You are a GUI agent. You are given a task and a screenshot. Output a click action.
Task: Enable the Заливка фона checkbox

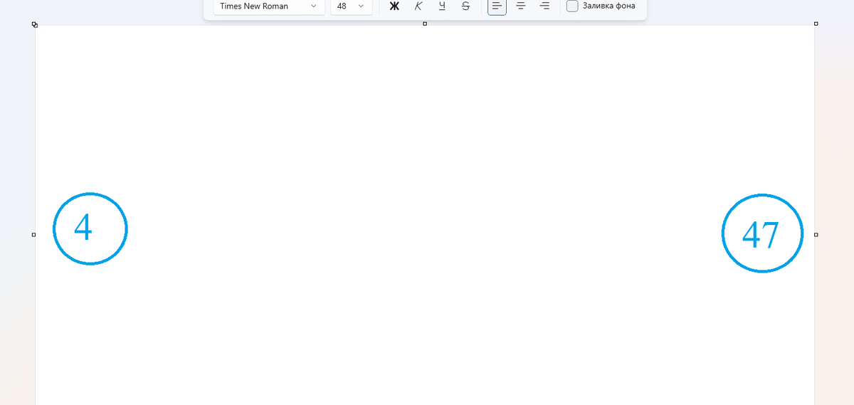click(572, 6)
